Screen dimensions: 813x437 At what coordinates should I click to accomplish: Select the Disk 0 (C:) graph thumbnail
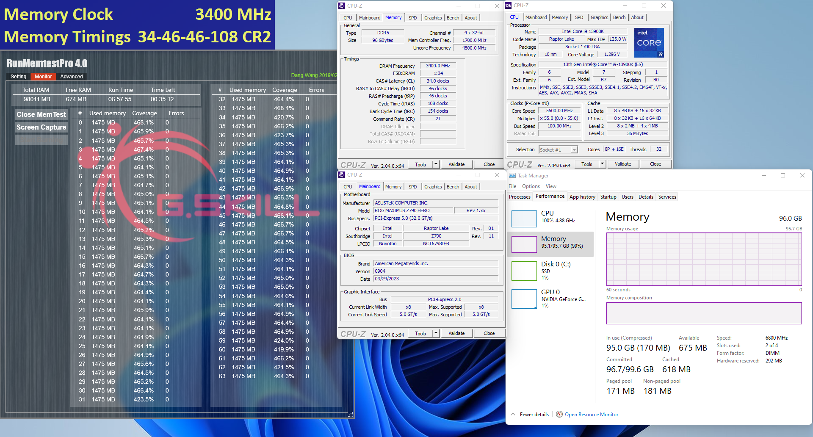[x=524, y=271]
